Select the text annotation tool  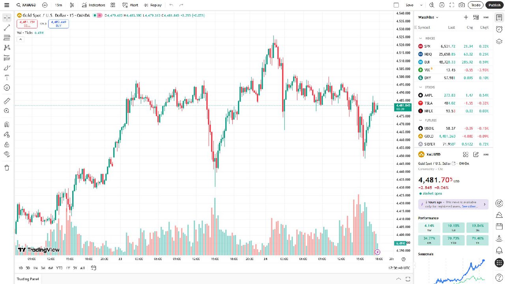[x=6, y=77]
